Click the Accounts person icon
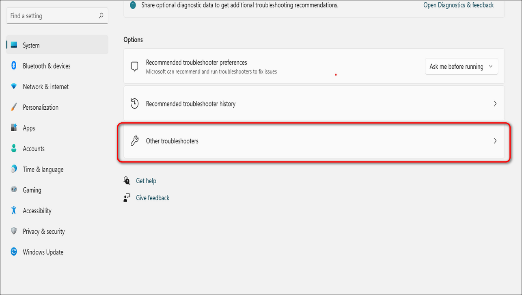 click(x=14, y=149)
